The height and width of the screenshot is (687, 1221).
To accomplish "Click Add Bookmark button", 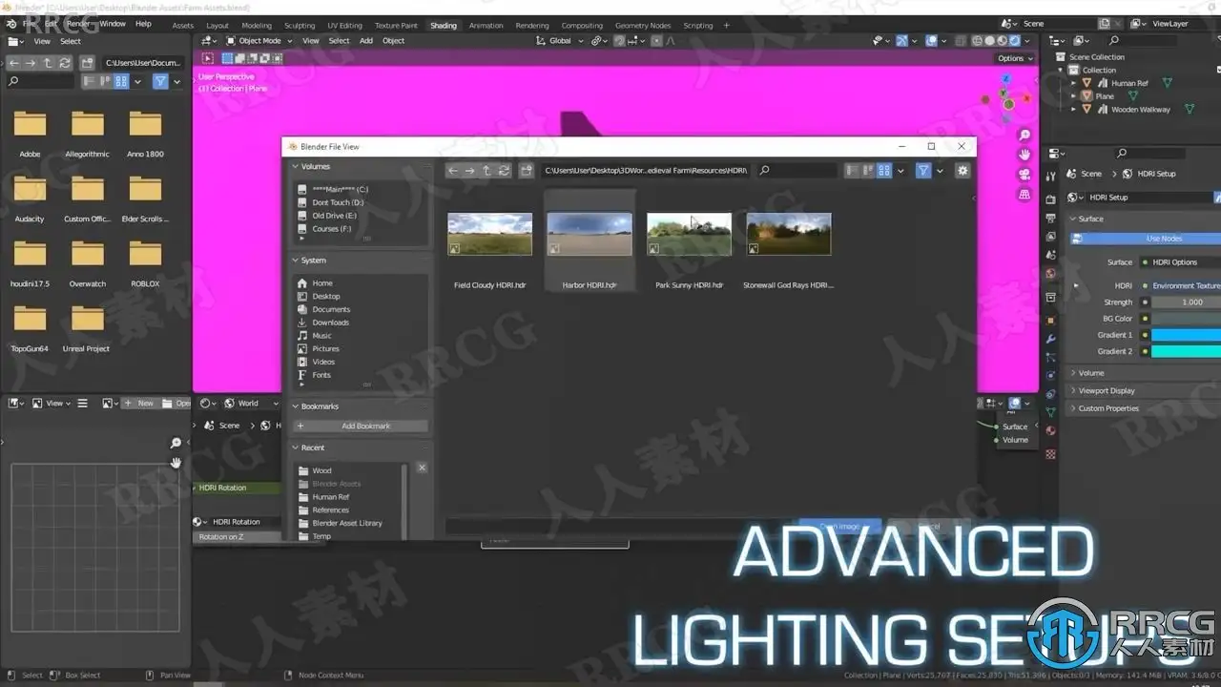I will 361,426.
